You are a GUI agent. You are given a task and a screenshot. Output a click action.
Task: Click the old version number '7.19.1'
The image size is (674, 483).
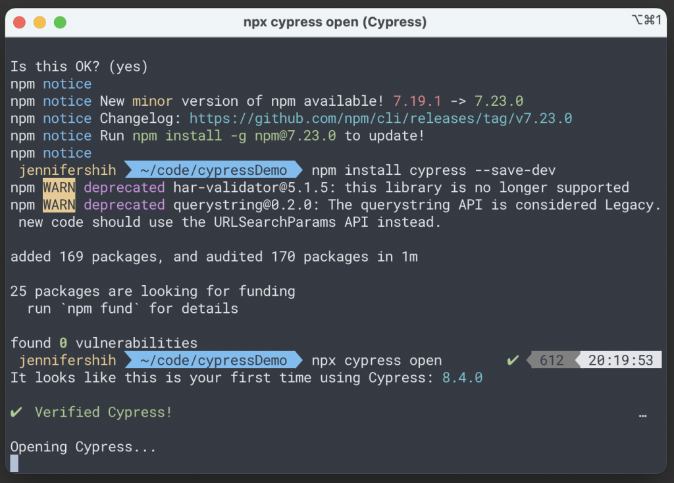pyautogui.click(x=417, y=101)
